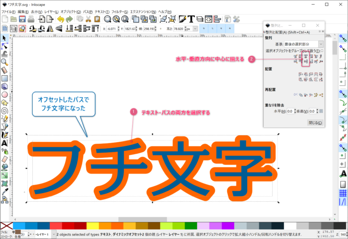The width and height of the screenshot is (348, 239).
Task: Click the Redo green arrow icon
Action: pyautogui.click(x=69, y=19)
